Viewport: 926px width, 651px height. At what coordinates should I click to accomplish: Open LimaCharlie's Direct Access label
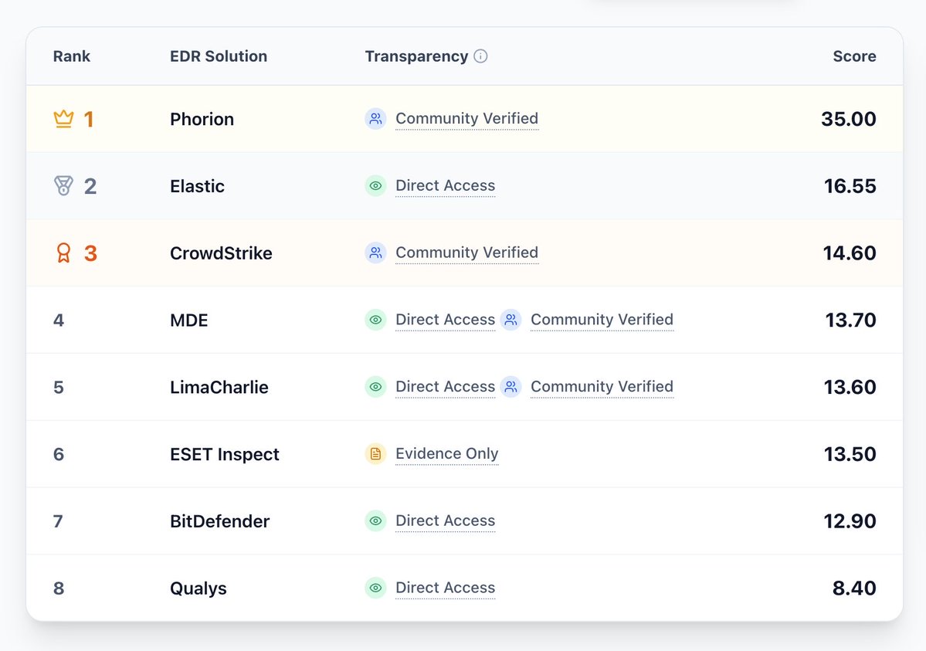point(446,387)
